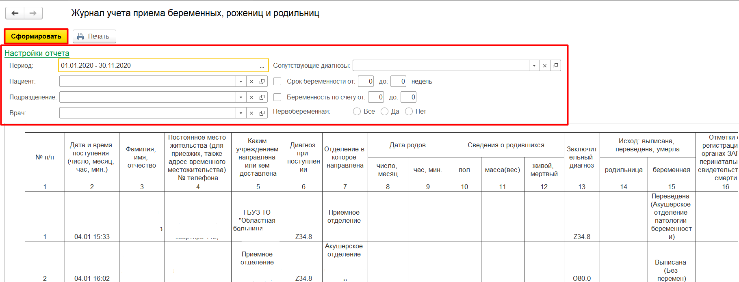Image resolution: width=739 pixels, height=282 pixels.
Task: Enable the Беременность по счету checkbox
Action: click(x=277, y=97)
